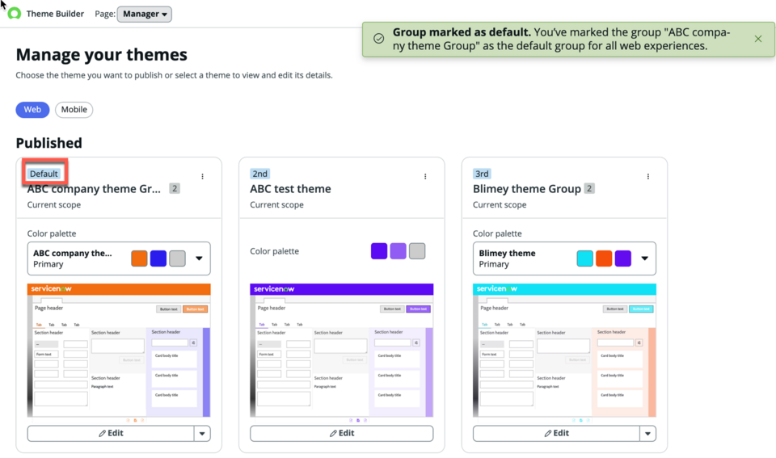
Task: Click the 2nd rank badge
Action: [259, 174]
